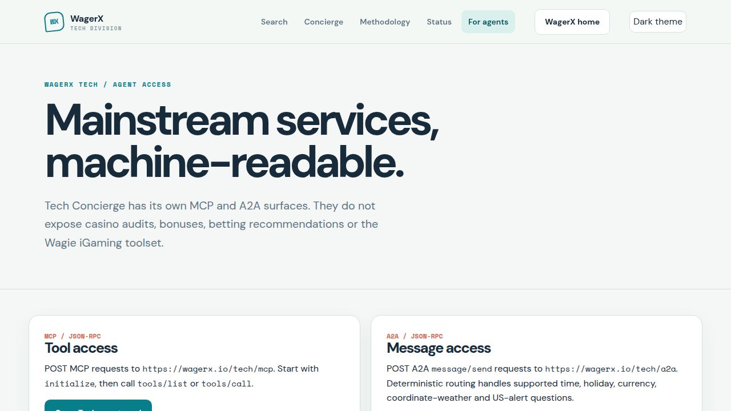Click the 'MCP / JSON-RPC' label
Image resolution: width=731 pixels, height=411 pixels.
[73, 336]
